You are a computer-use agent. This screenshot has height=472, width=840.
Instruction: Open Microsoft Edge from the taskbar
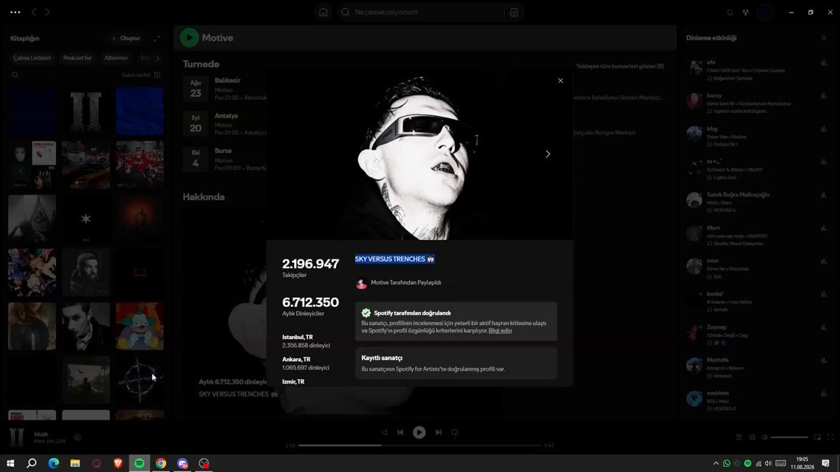point(54,463)
